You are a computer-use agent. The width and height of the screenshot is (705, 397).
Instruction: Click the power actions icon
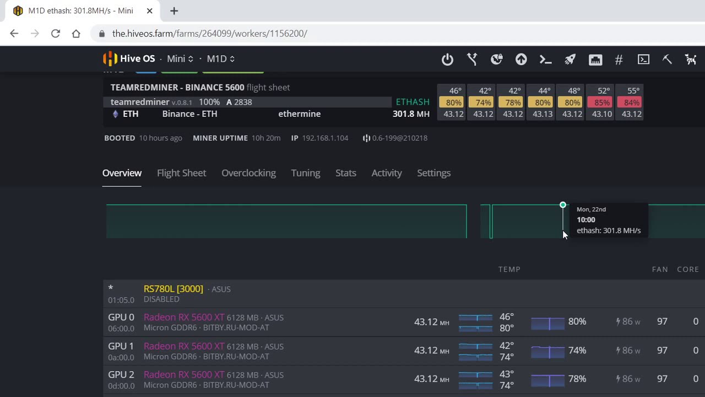click(x=447, y=60)
